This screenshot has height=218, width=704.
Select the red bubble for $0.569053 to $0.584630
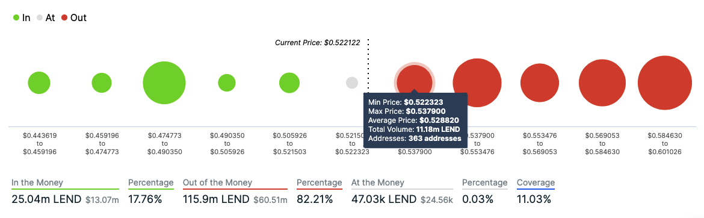[602, 83]
